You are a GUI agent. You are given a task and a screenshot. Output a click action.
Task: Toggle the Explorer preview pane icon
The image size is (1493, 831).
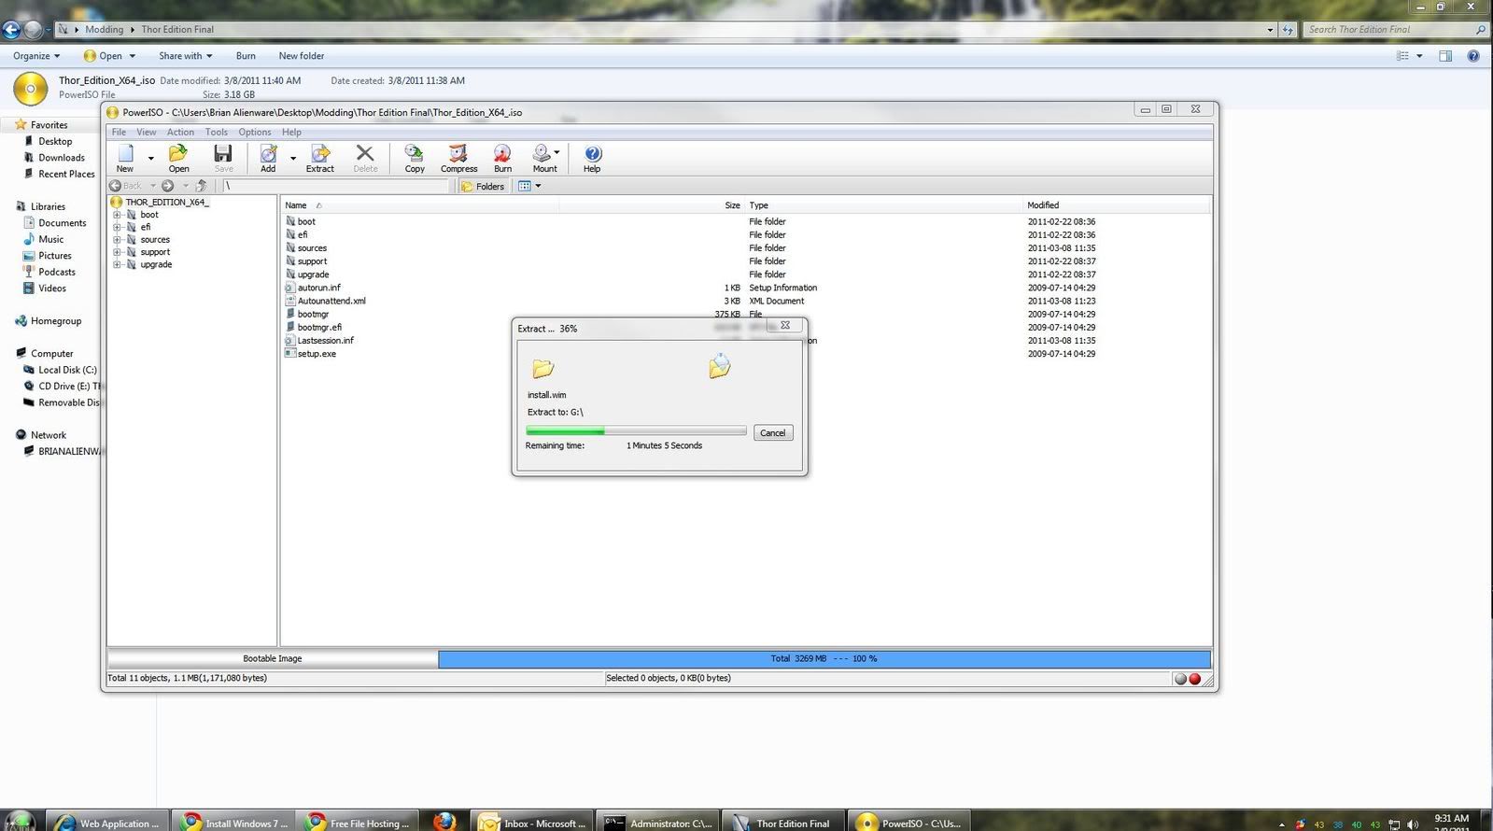tap(1445, 56)
